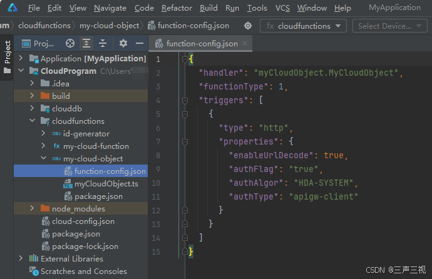Expand the clouddb folder
The image size is (432, 279).
point(32,108)
